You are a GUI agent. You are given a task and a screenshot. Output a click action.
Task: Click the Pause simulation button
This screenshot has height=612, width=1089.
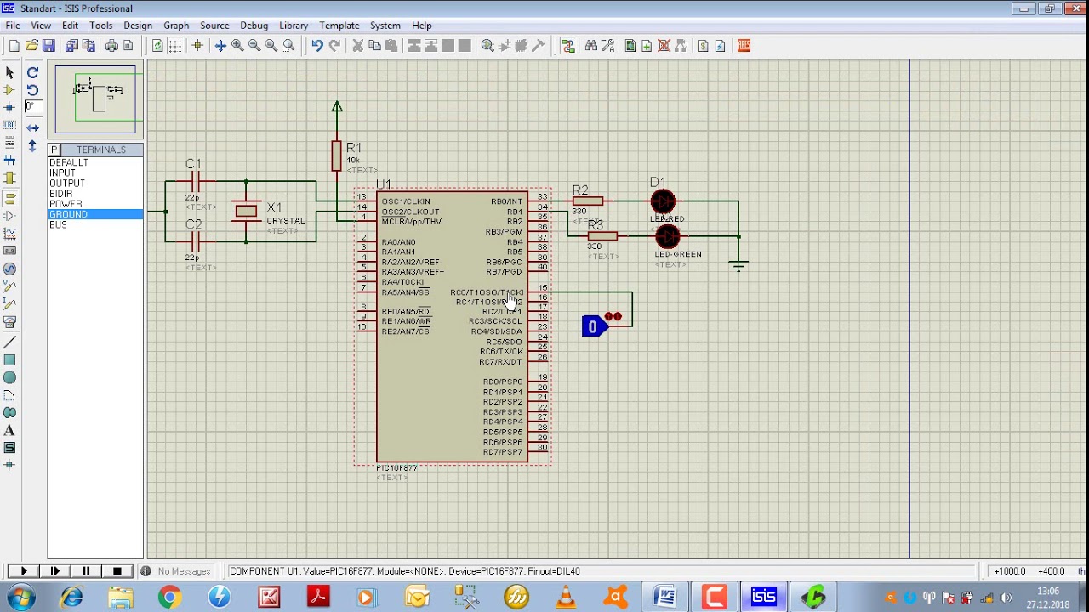click(x=86, y=571)
